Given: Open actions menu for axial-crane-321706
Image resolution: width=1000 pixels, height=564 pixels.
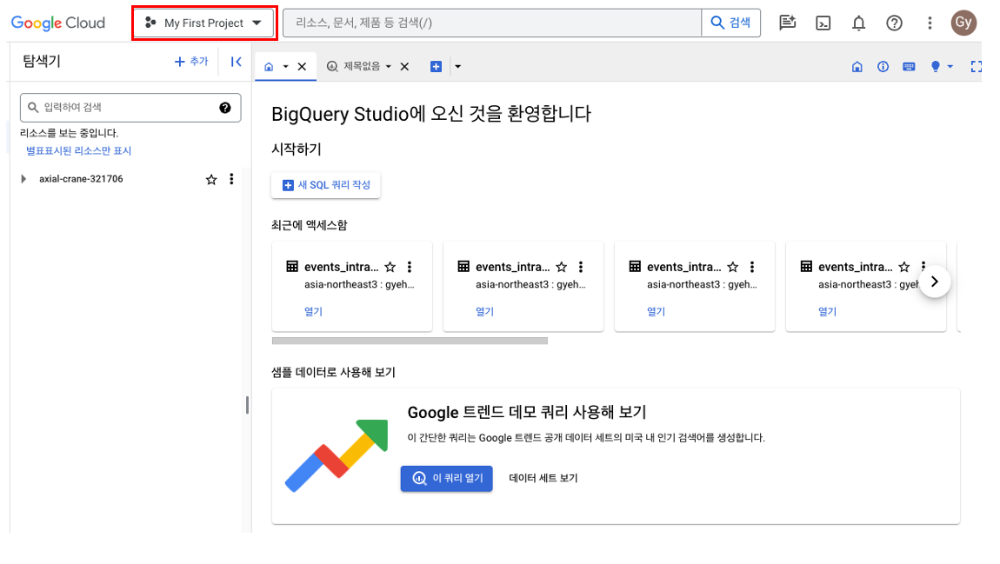Looking at the screenshot, I should click(231, 179).
